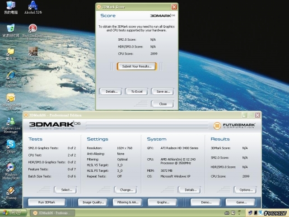Screen dimensions: 289x217
Task: Click the CPU Test 2 of 2 value
Action: click(72, 155)
